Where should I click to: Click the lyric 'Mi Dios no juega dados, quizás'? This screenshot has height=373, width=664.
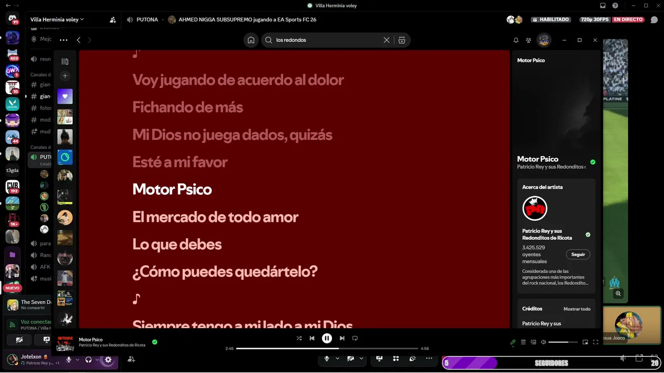pos(232,135)
